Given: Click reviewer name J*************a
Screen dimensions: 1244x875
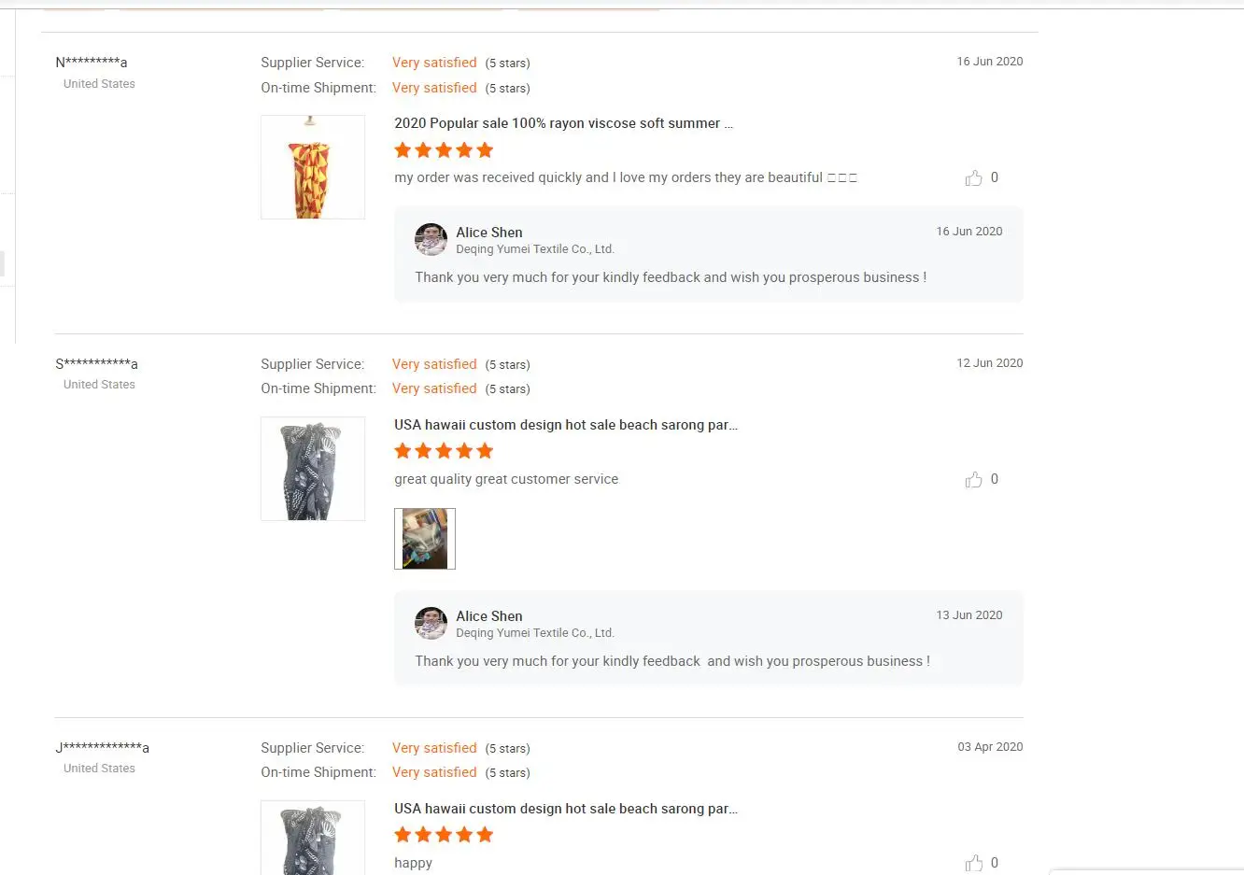Looking at the screenshot, I should 102,748.
